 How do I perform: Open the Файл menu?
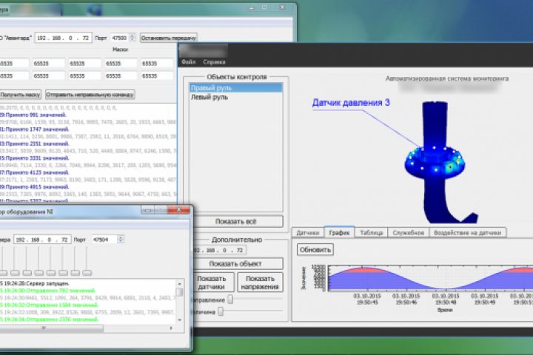point(188,62)
